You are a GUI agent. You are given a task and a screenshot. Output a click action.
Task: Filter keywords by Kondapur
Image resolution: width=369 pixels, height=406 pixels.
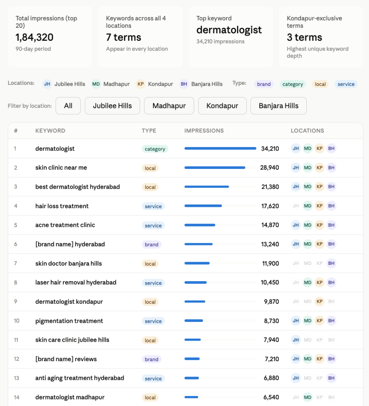[x=222, y=105]
